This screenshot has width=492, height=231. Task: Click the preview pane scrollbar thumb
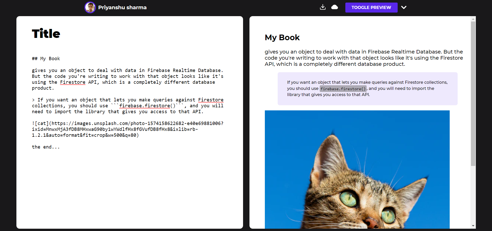[x=473, y=93]
